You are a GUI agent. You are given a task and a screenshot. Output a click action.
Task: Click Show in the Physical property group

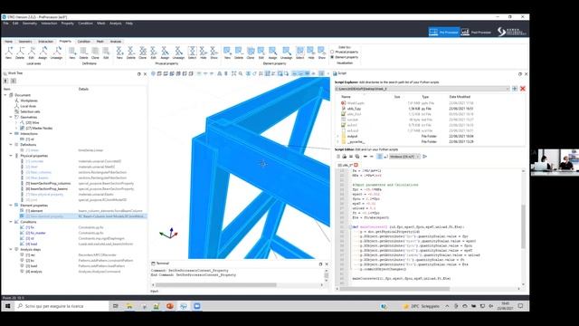click(x=214, y=53)
